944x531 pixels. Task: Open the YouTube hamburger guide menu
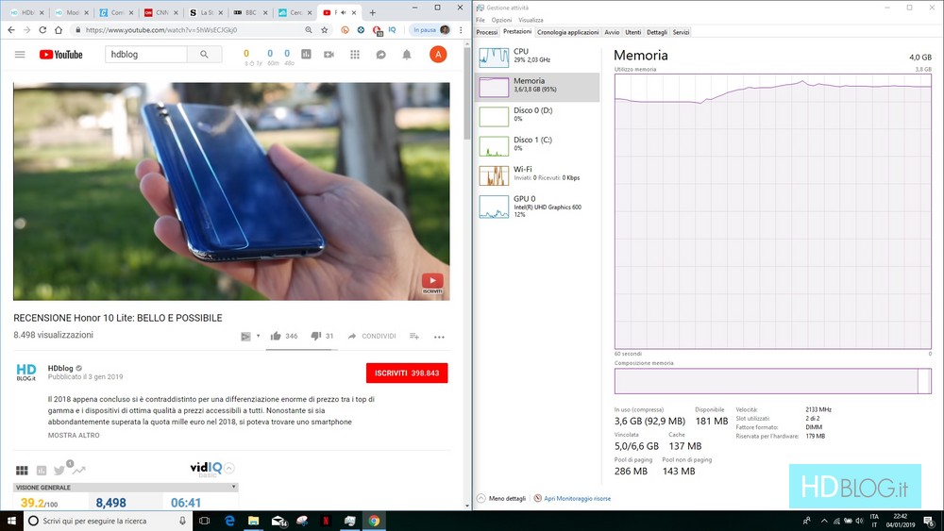coord(20,55)
